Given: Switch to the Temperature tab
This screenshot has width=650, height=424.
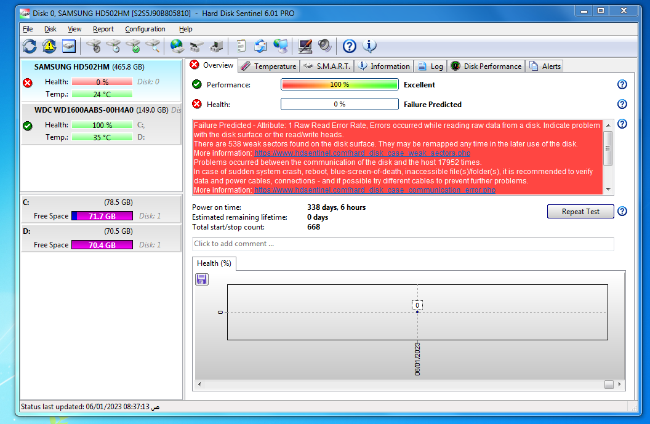Looking at the screenshot, I should coord(269,66).
